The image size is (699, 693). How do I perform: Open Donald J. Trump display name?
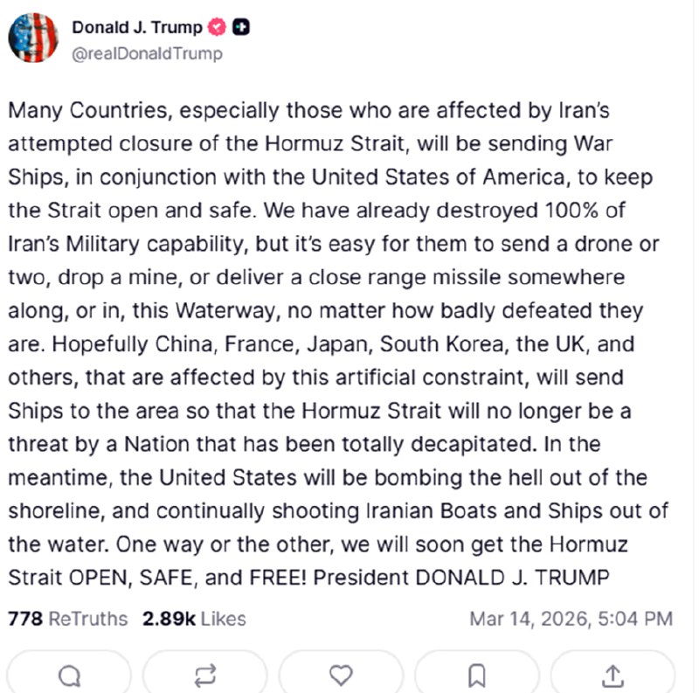[x=137, y=27]
